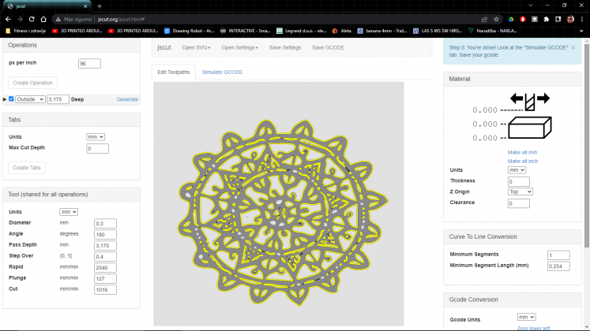Click the Generate link
This screenshot has width=590, height=331.
127,99
